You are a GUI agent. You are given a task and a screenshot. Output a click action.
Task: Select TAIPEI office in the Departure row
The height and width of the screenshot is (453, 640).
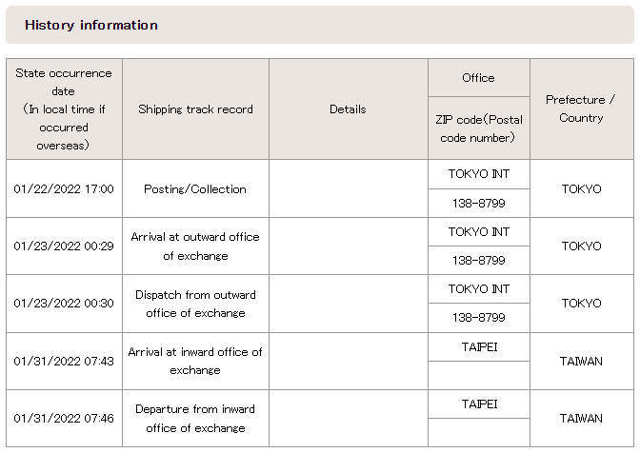pos(479,404)
